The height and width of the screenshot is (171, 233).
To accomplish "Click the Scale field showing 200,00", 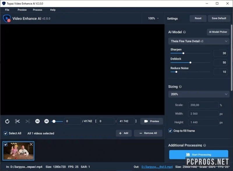I will coord(203,105).
